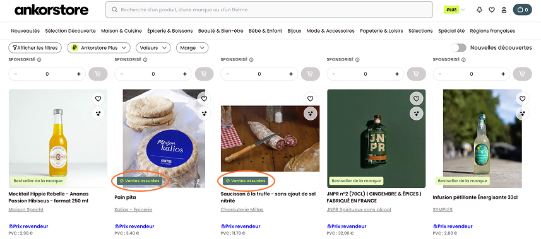Open the Papeterie & Loisirs category

(x=381, y=31)
